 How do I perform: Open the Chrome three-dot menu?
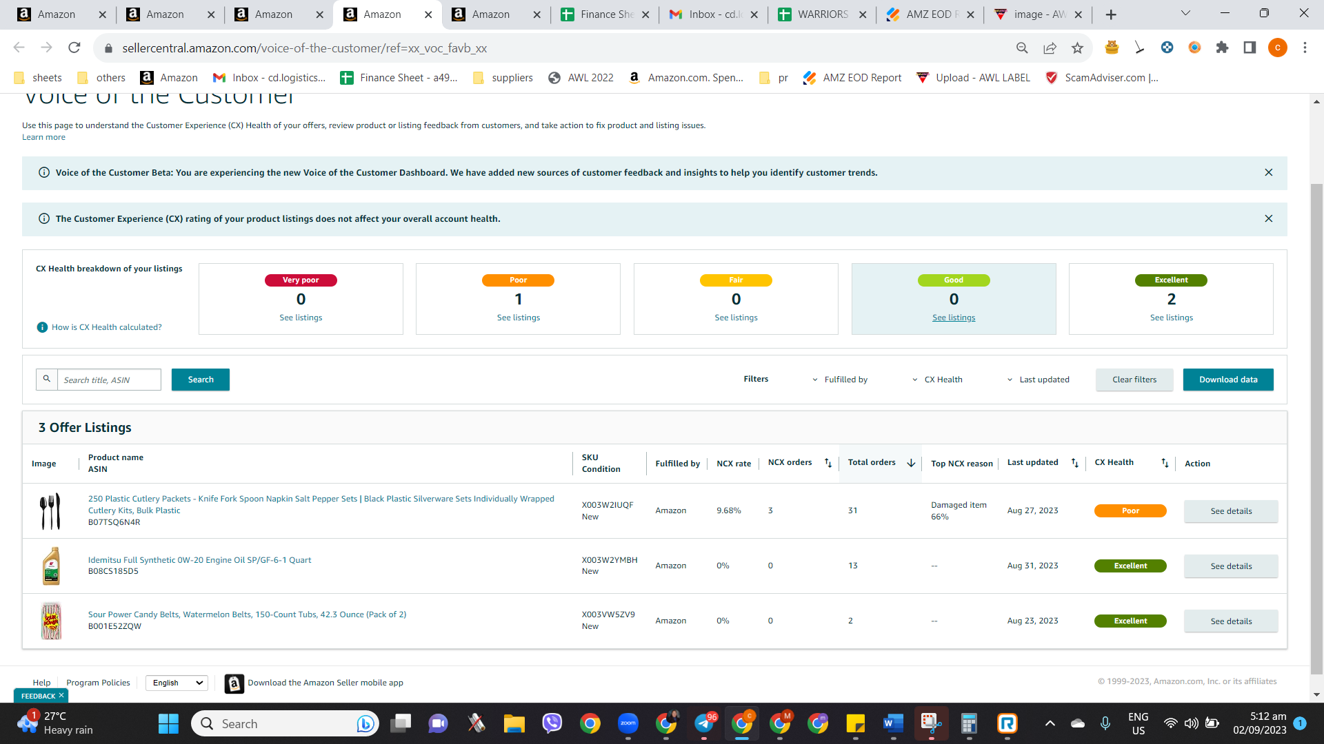coord(1305,48)
